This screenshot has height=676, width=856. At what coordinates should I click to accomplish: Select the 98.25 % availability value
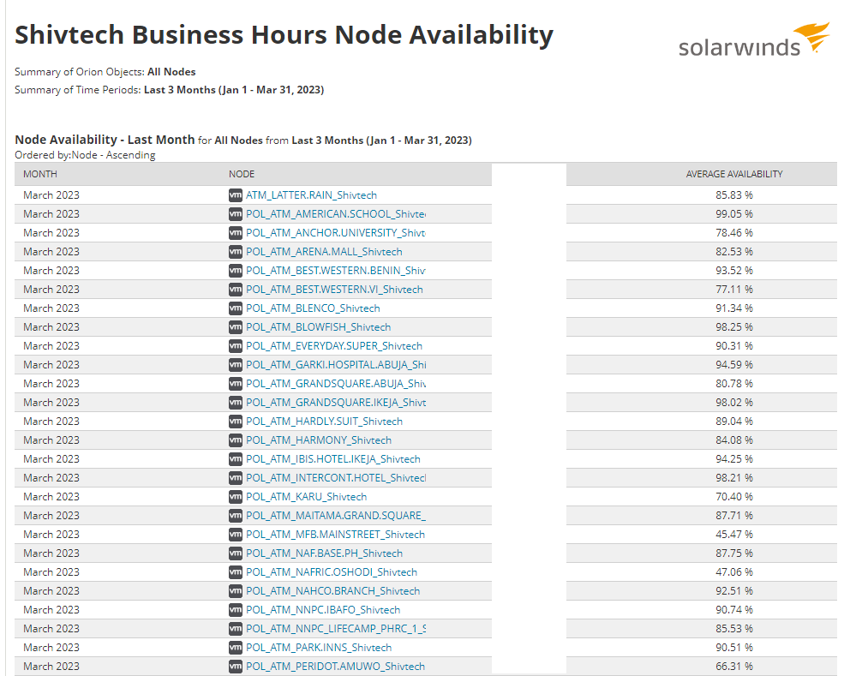734,327
